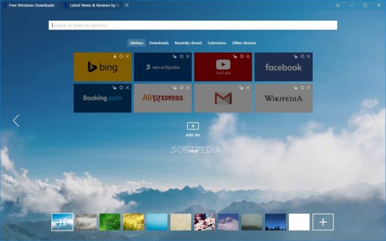Open settings gear on Booking.com tile
The image size is (386, 241).
coord(121,88)
